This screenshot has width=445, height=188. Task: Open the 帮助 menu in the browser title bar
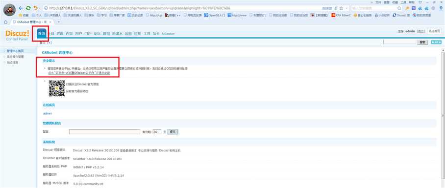point(411,2)
